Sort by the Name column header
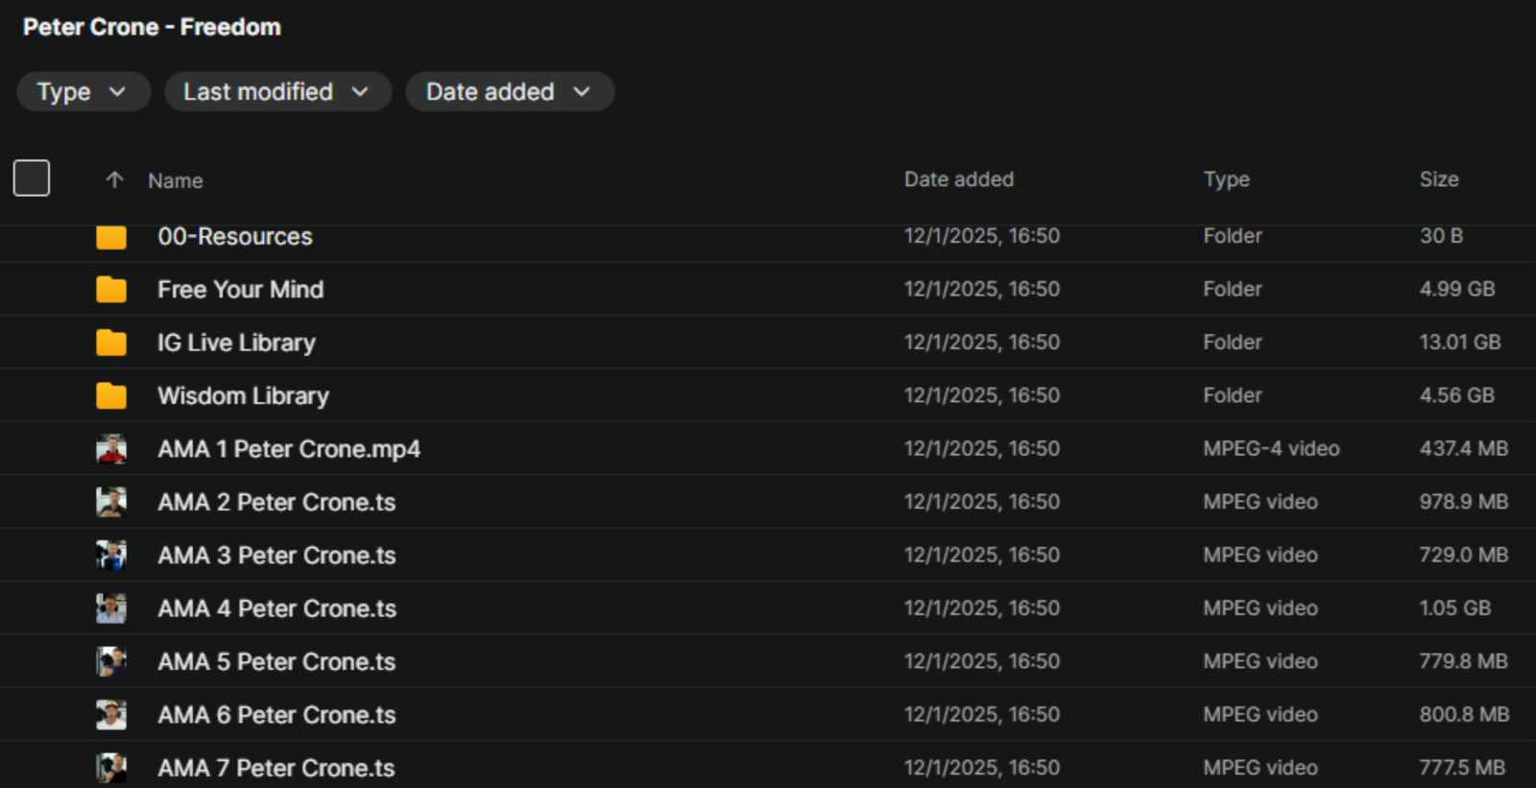 point(176,180)
